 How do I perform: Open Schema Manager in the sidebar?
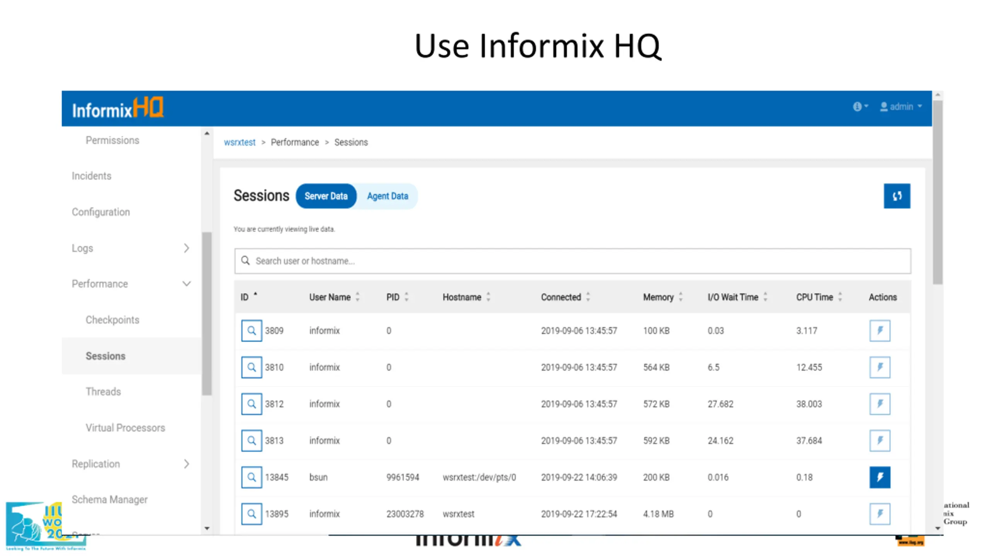[110, 500]
